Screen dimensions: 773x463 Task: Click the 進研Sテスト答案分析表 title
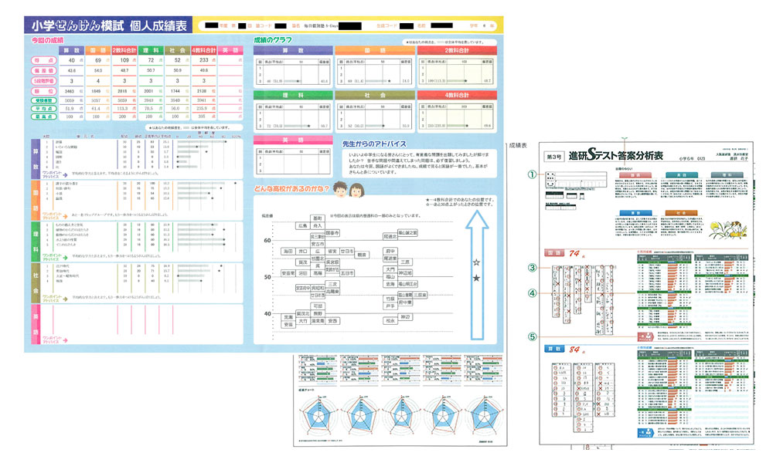615,157
